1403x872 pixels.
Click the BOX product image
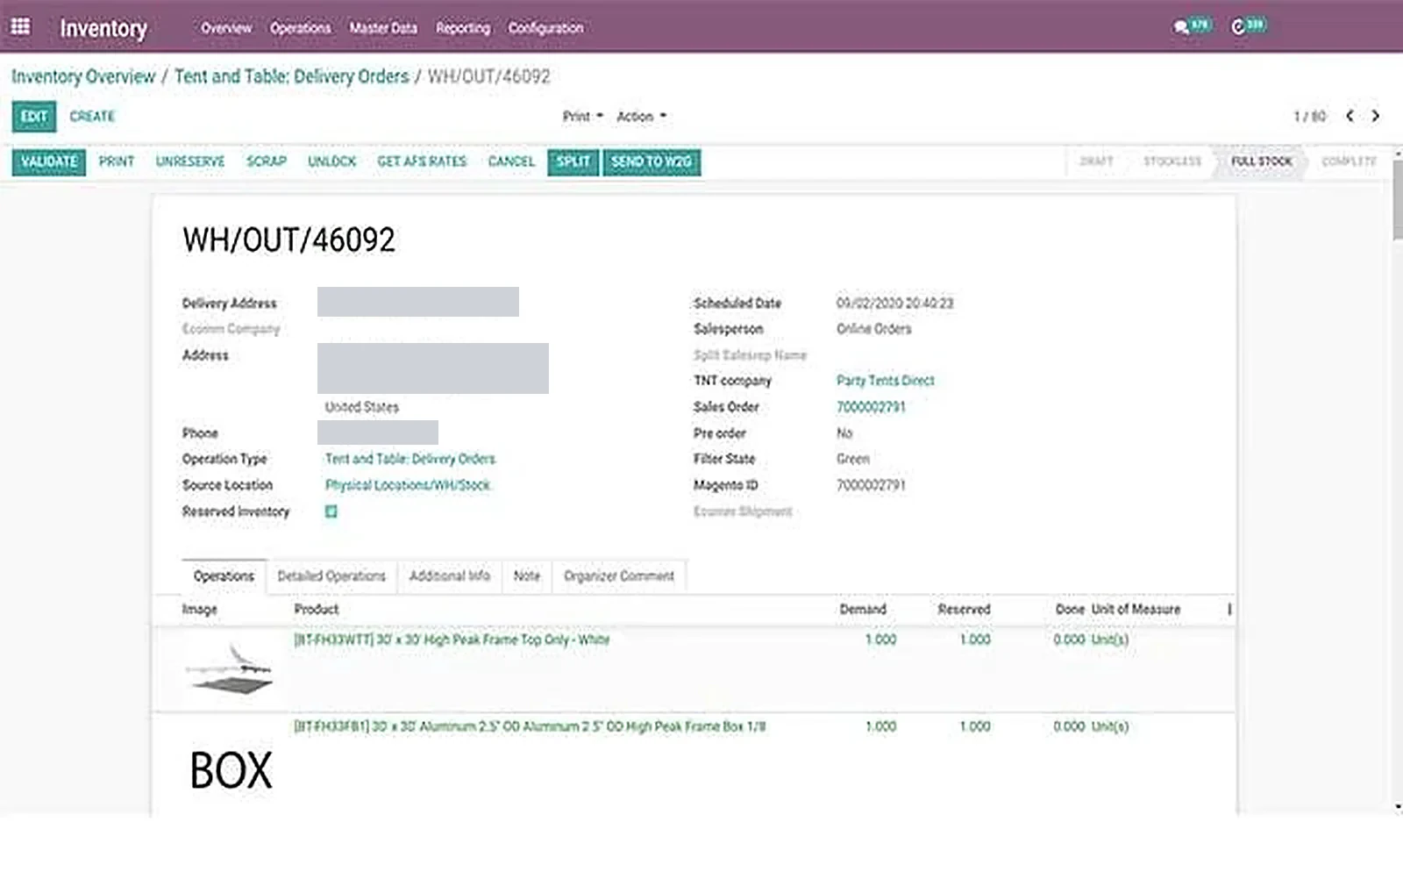(x=231, y=770)
